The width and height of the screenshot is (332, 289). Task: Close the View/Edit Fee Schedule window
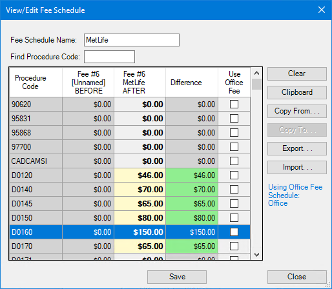coord(322,10)
